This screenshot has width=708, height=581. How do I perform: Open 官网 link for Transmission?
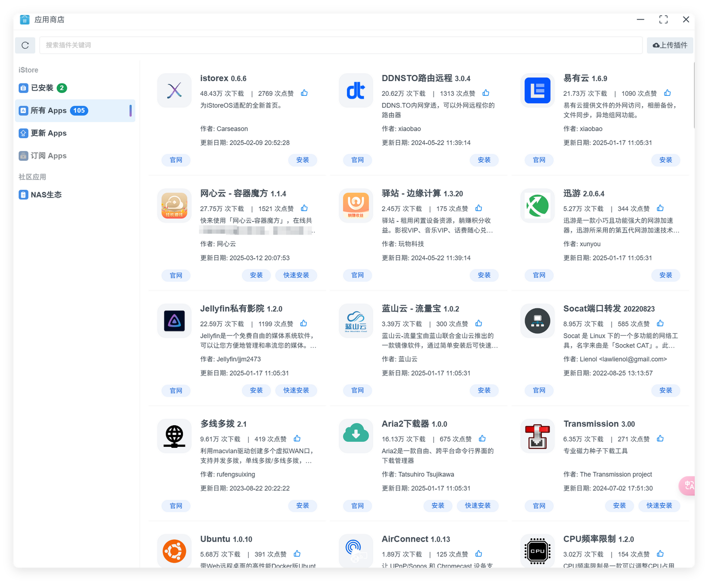click(x=539, y=506)
